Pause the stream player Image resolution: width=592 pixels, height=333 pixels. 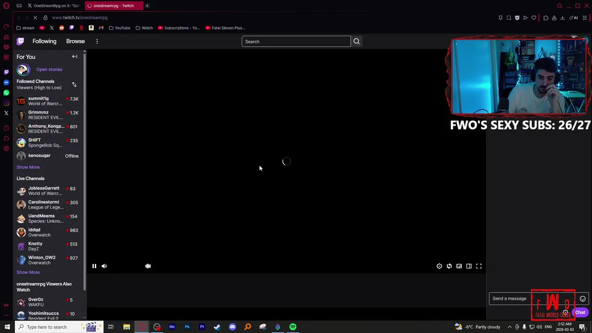94,266
